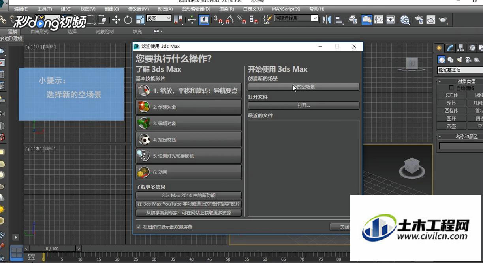
Task: Open the 标准基本体 primitive type dropdown
Action: click(460, 70)
